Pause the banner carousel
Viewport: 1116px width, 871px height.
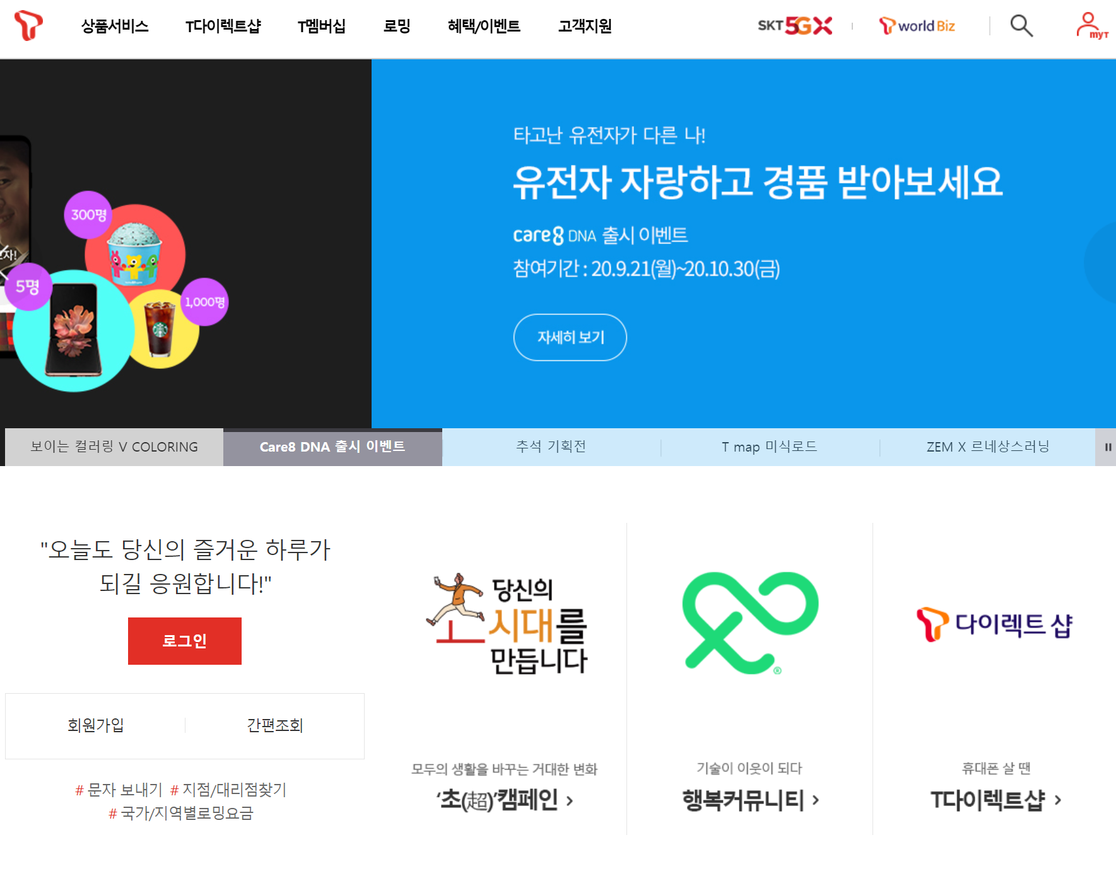tap(1107, 447)
